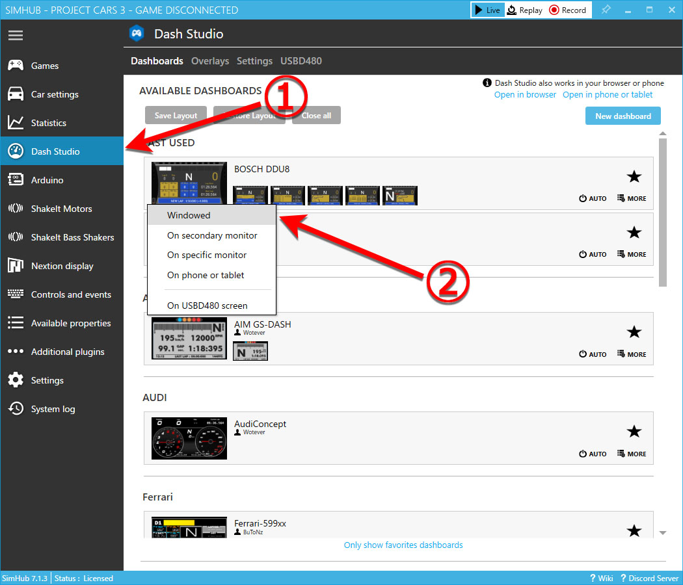Pin the window with the pushpin icon

click(x=606, y=10)
